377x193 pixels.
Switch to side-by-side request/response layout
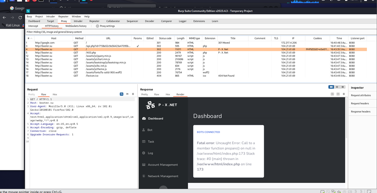pyautogui.click(x=331, y=87)
